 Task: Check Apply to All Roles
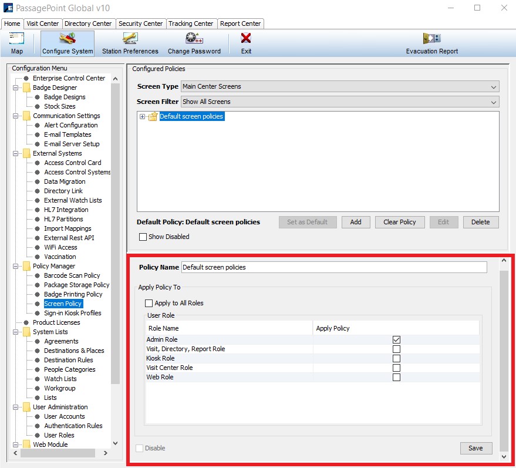149,303
